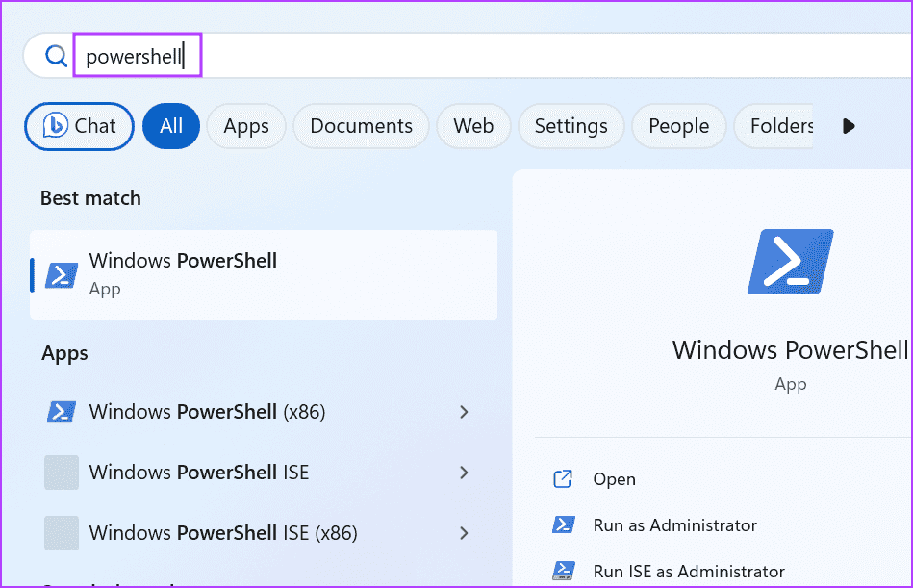Click the Run as Administrator icon
This screenshot has height=588, width=913.
click(563, 524)
